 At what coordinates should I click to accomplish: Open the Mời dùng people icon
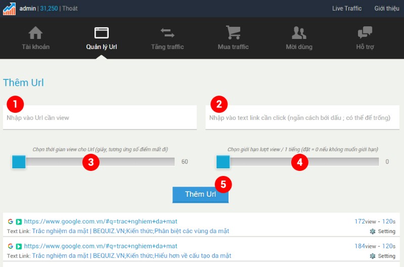(x=299, y=33)
